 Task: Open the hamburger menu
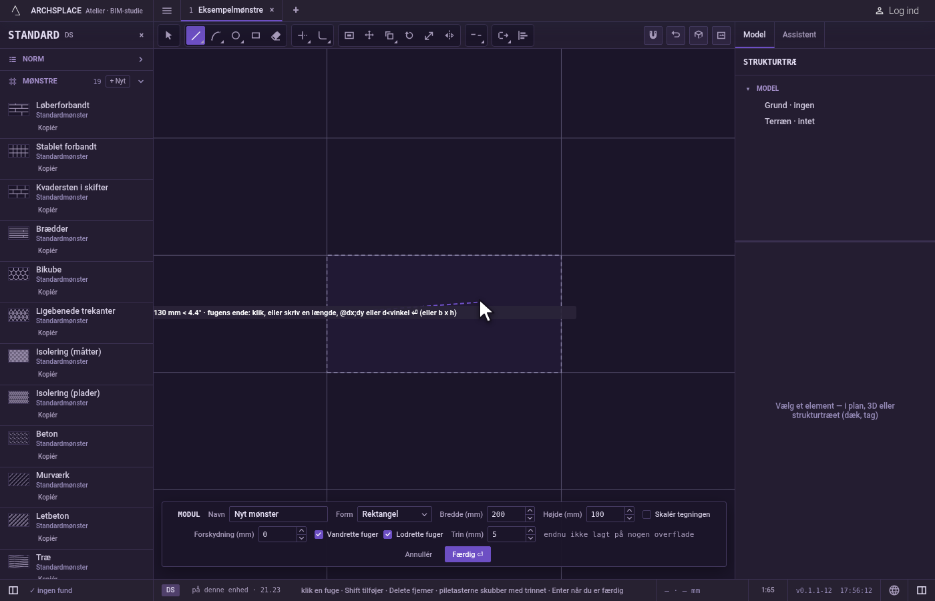pyautogui.click(x=167, y=10)
